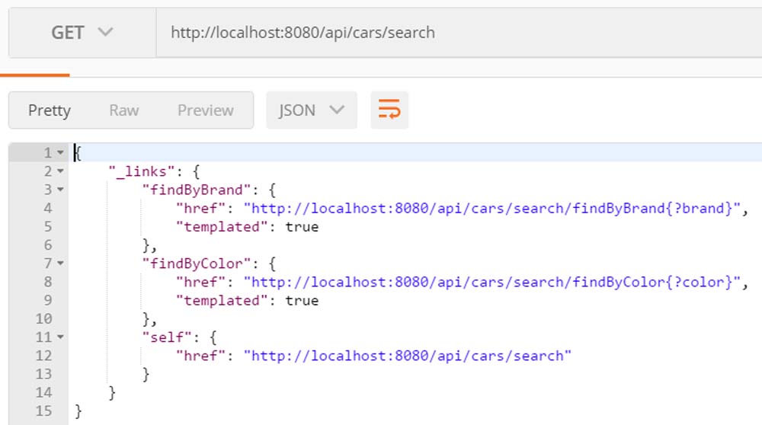762x425 pixels.
Task: Click the request URL input field
Action: click(x=457, y=33)
